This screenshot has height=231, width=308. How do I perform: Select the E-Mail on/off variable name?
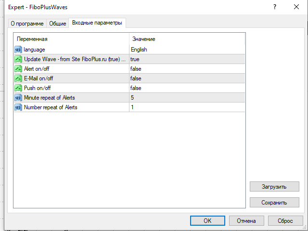[38, 78]
